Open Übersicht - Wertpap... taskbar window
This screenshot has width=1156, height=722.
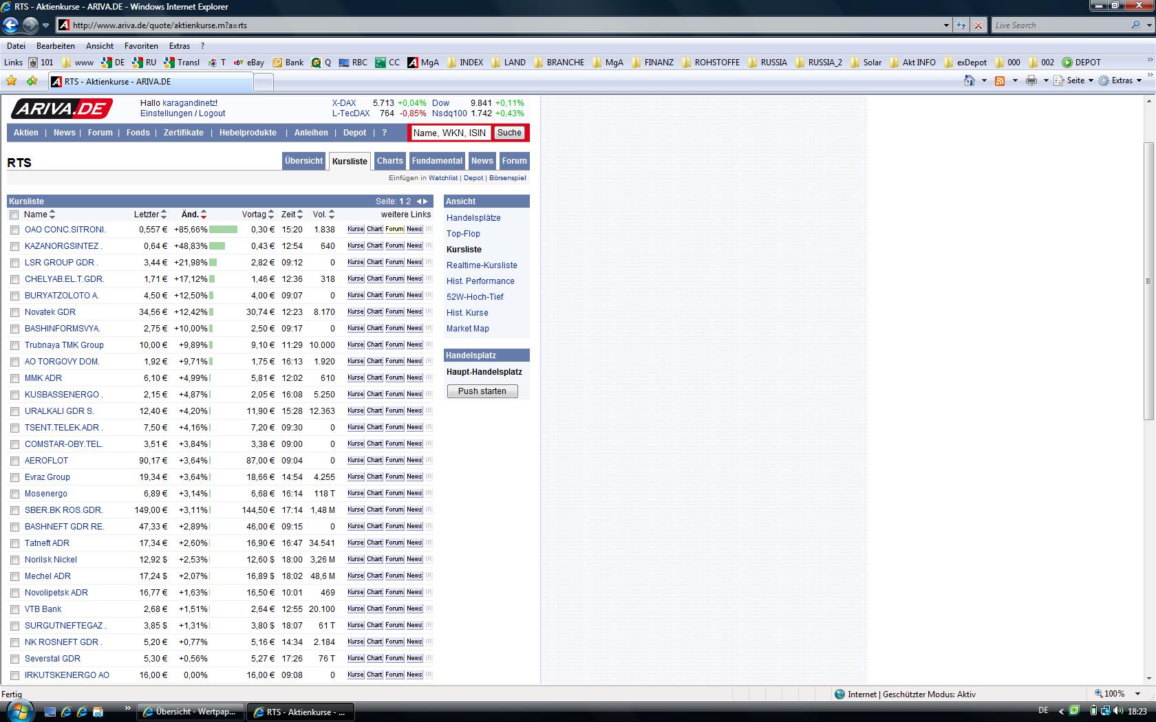click(191, 712)
